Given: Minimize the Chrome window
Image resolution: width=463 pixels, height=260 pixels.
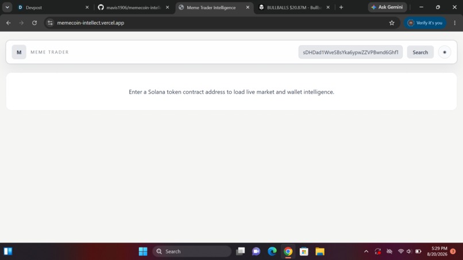Looking at the screenshot, I should (x=422, y=7).
